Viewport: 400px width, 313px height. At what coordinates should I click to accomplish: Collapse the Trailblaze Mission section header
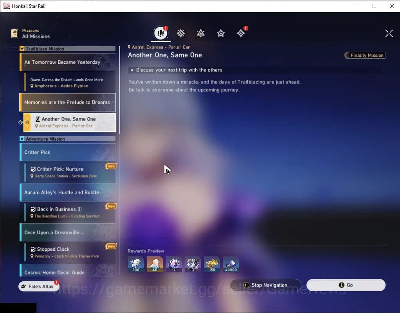[x=68, y=49]
